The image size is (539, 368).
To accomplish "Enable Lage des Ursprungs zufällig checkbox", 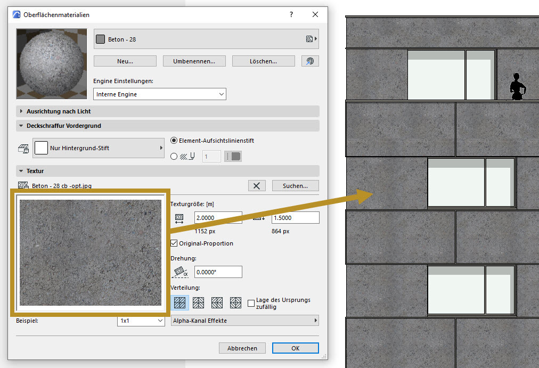I will pyautogui.click(x=251, y=303).
